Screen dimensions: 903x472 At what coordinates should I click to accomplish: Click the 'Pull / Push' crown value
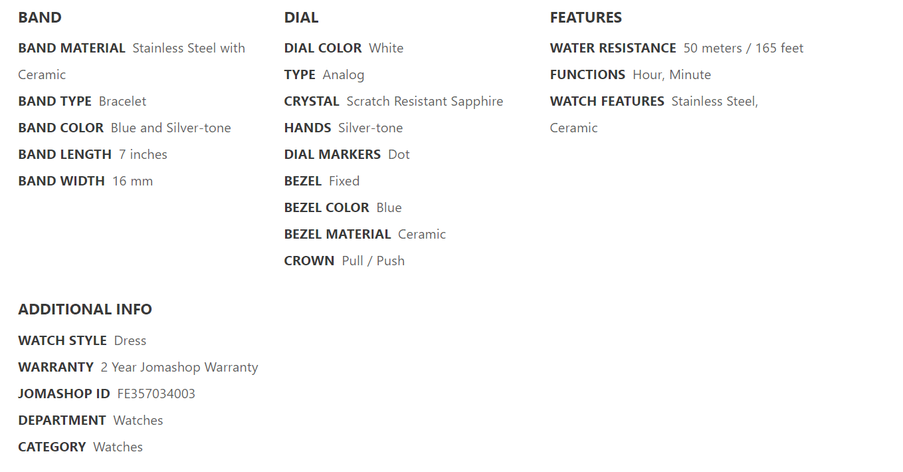(373, 261)
